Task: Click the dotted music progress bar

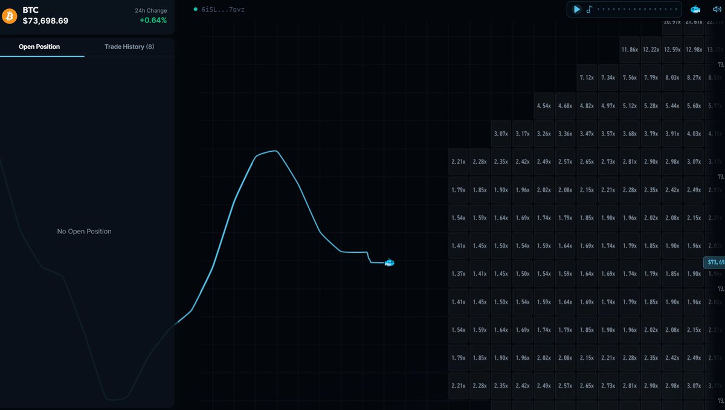Action: [x=637, y=9]
